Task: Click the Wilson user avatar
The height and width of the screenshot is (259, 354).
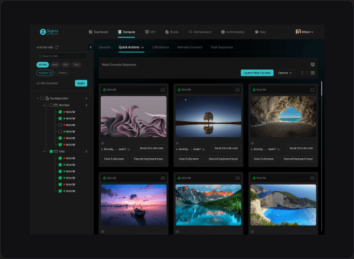Action: click(298, 32)
